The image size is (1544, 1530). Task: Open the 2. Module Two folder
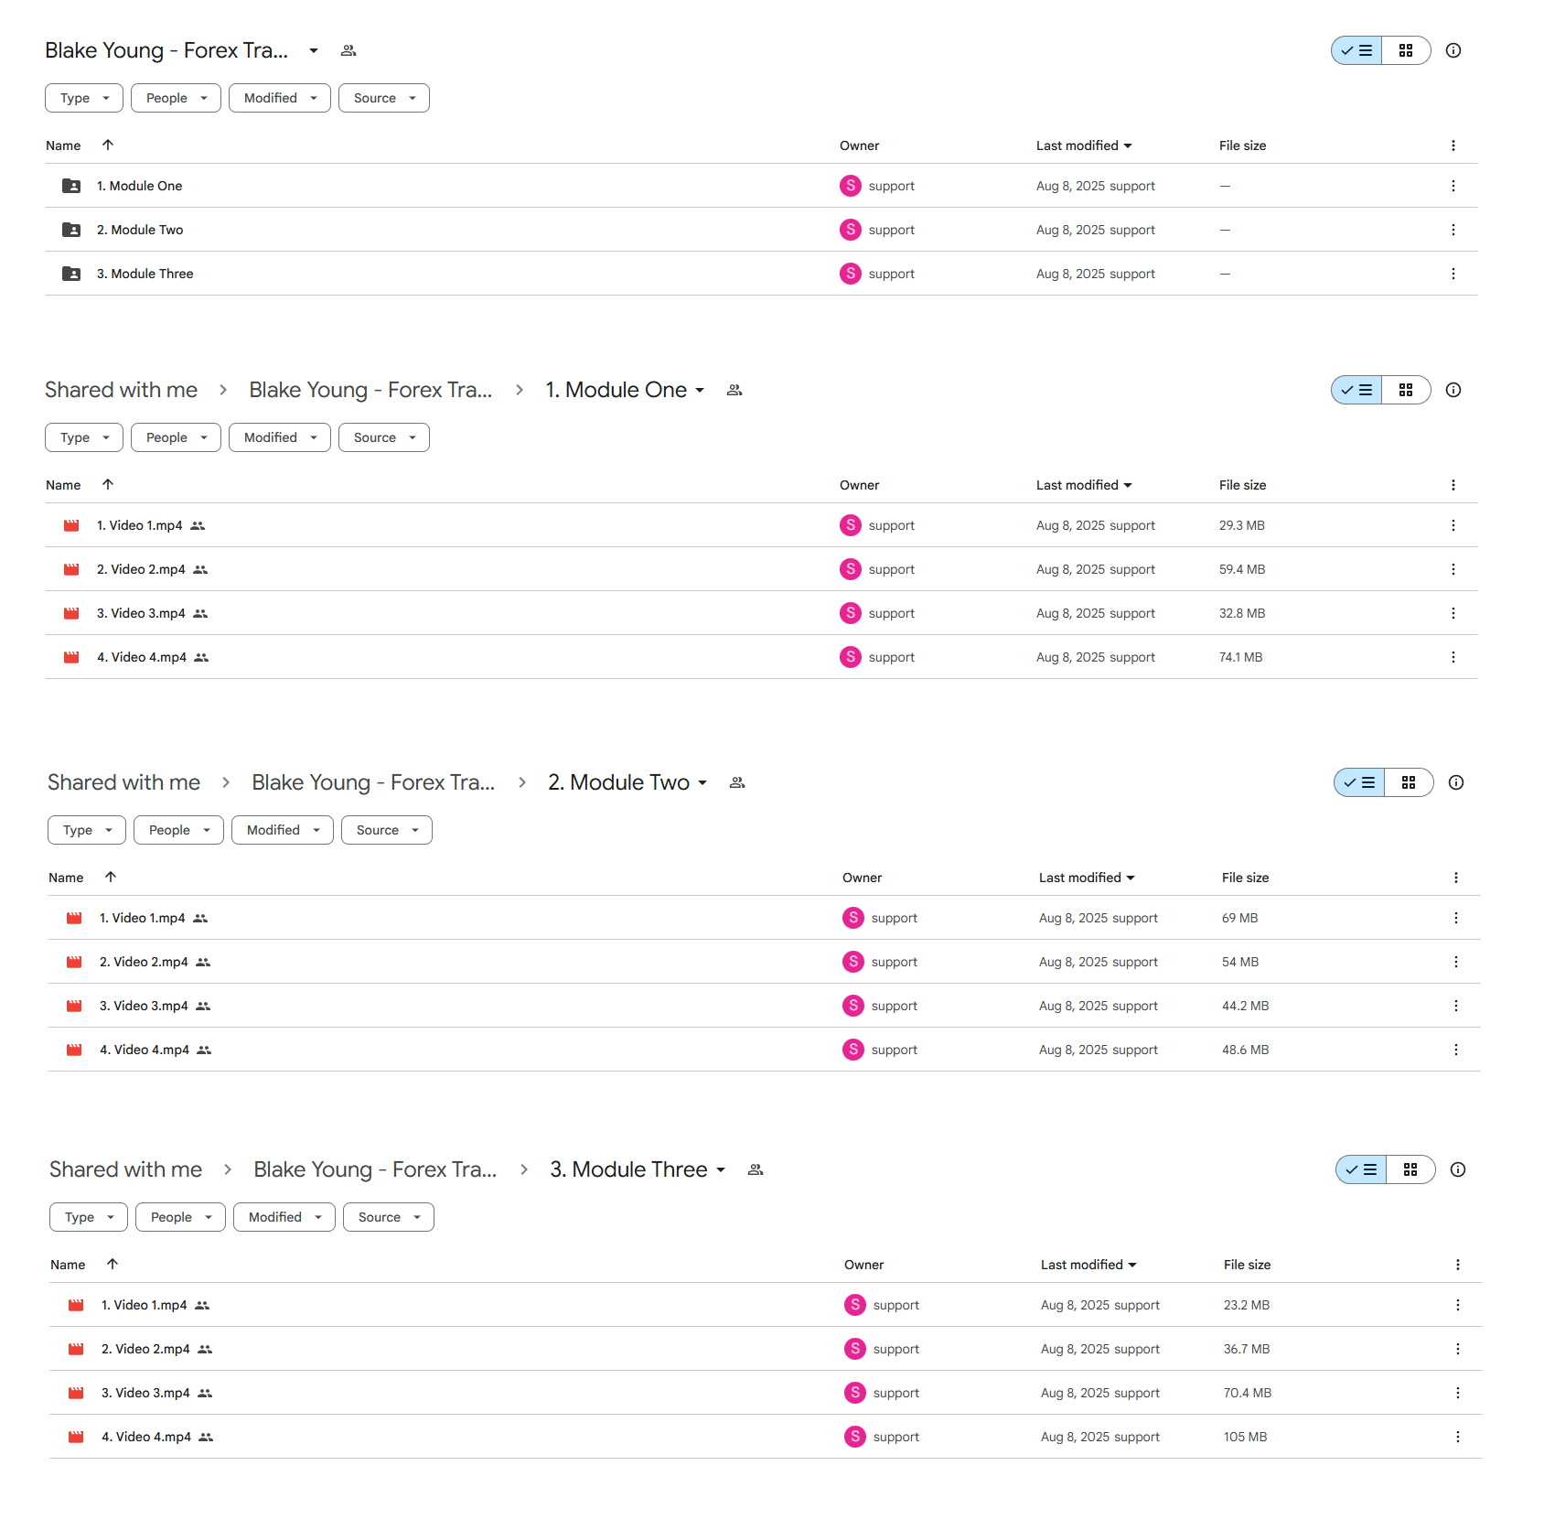point(140,230)
